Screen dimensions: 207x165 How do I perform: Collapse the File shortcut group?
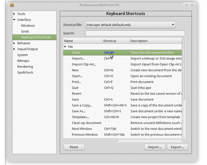65,47
